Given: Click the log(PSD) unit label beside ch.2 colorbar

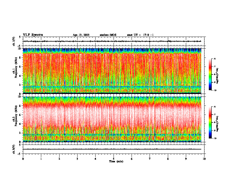Looking at the screenshot, I should pos(218,124).
